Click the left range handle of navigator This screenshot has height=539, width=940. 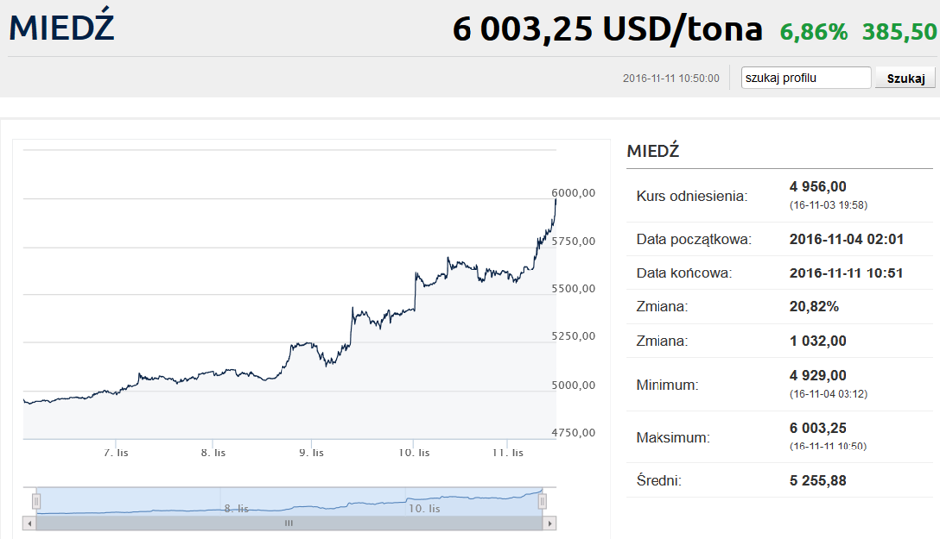pos(36,501)
